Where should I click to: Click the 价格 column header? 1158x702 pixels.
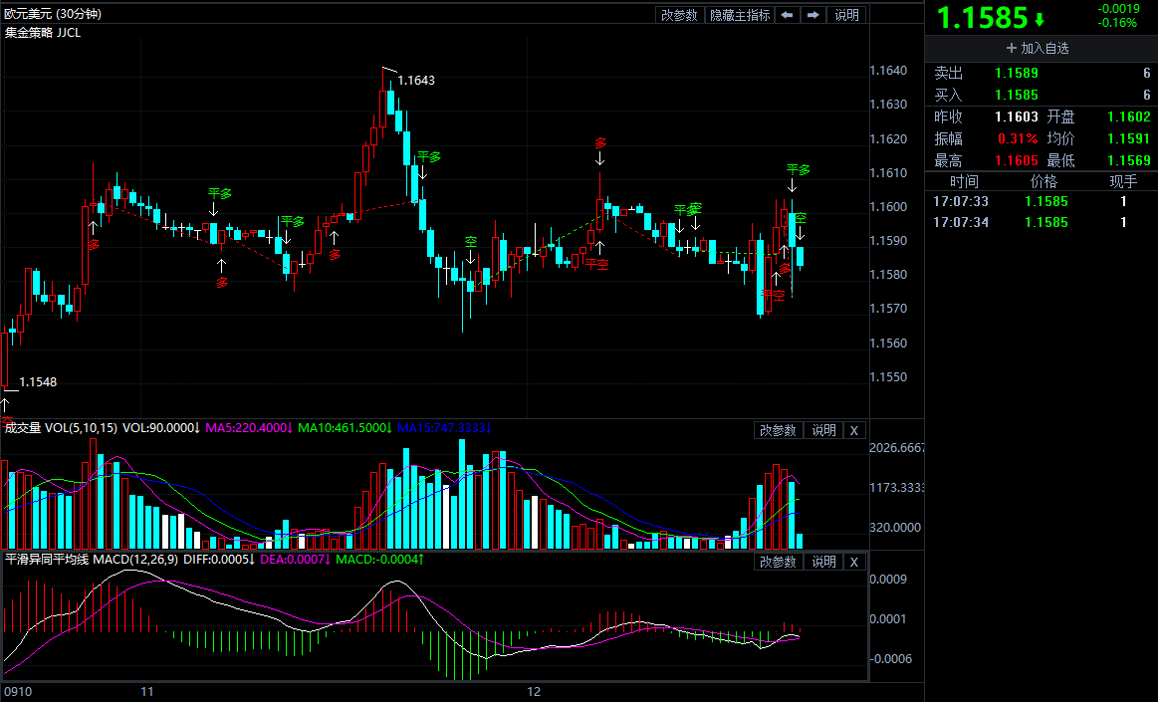1043,181
